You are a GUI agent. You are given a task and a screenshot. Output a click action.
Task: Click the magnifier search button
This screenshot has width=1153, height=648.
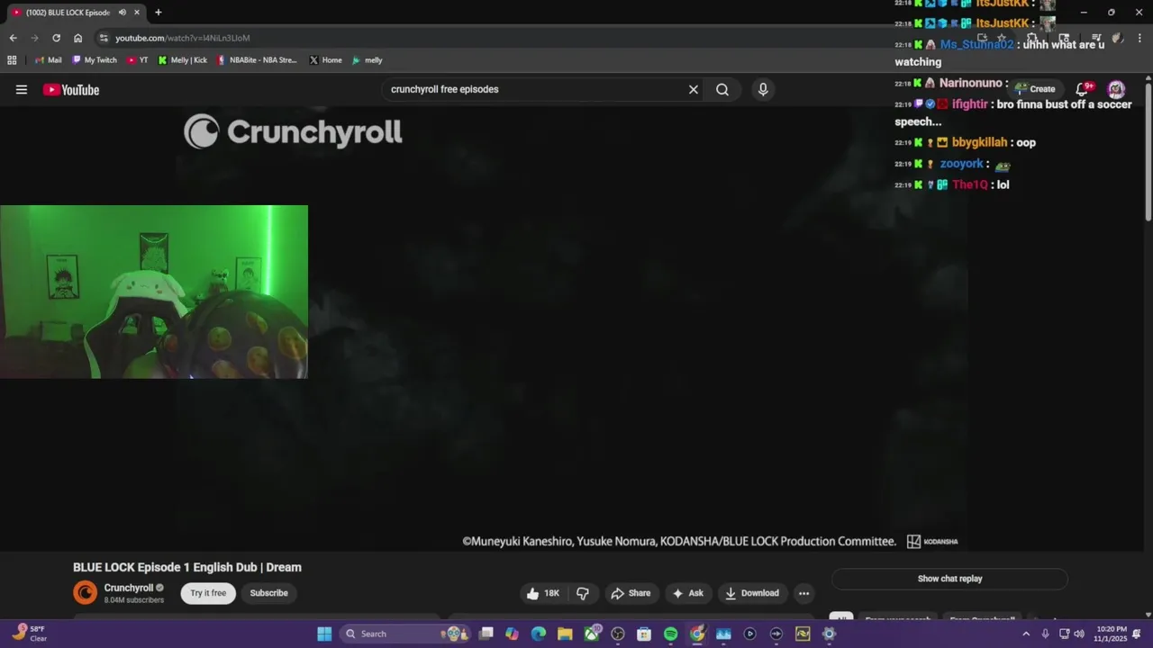point(722,89)
